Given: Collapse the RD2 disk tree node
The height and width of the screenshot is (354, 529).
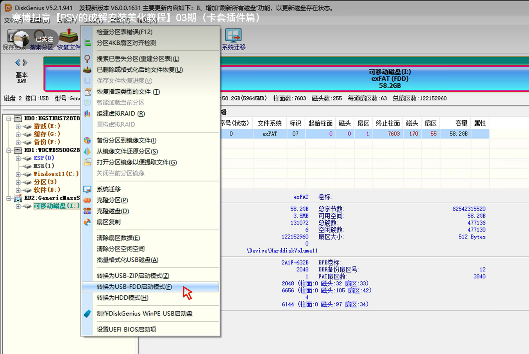Looking at the screenshot, I should [9, 198].
